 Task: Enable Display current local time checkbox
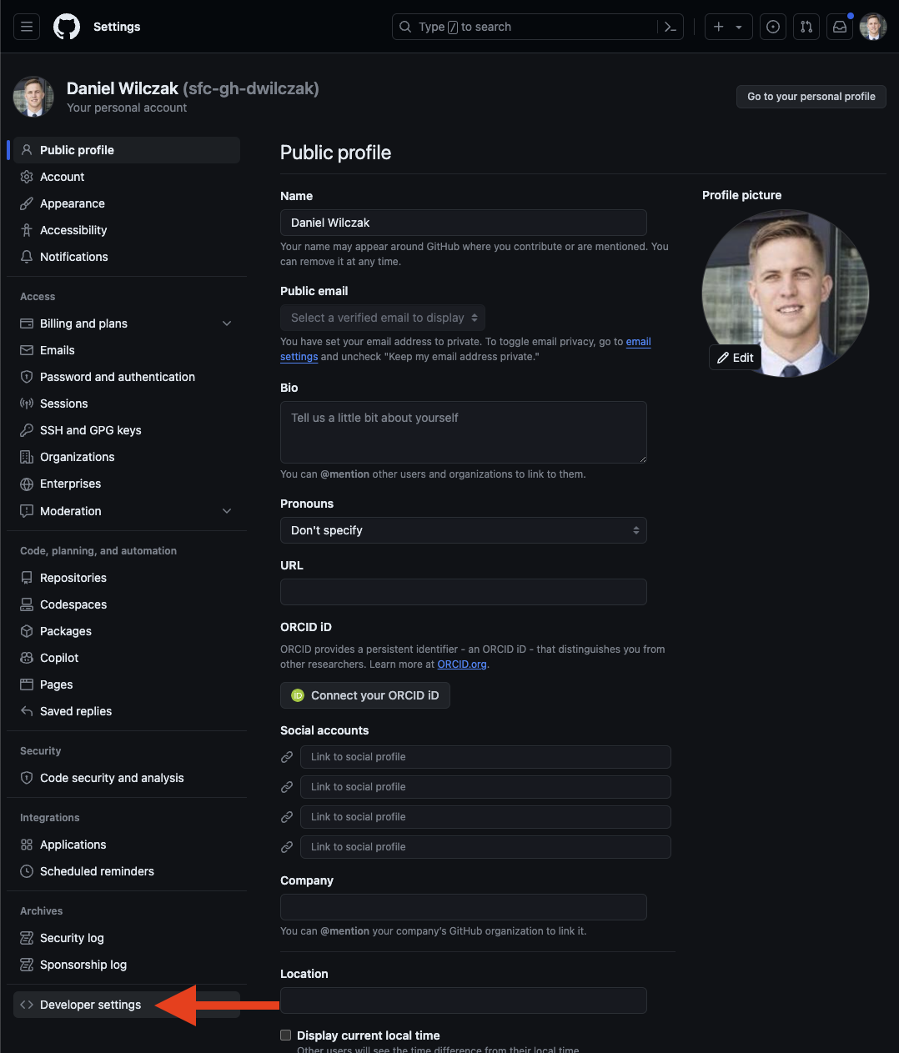286,1035
